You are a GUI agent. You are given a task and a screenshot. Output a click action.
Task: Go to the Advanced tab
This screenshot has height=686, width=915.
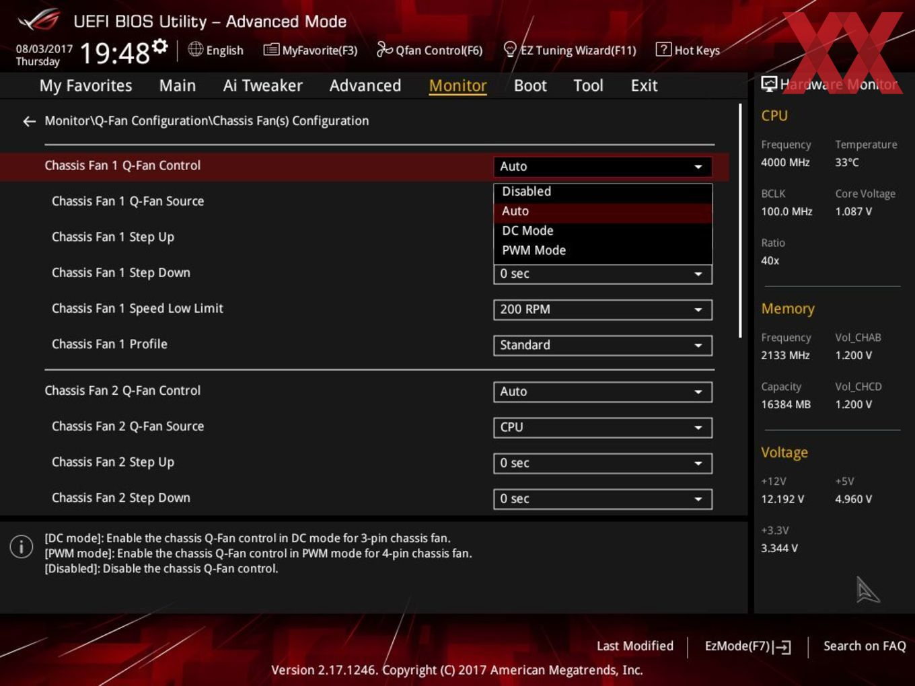365,86
